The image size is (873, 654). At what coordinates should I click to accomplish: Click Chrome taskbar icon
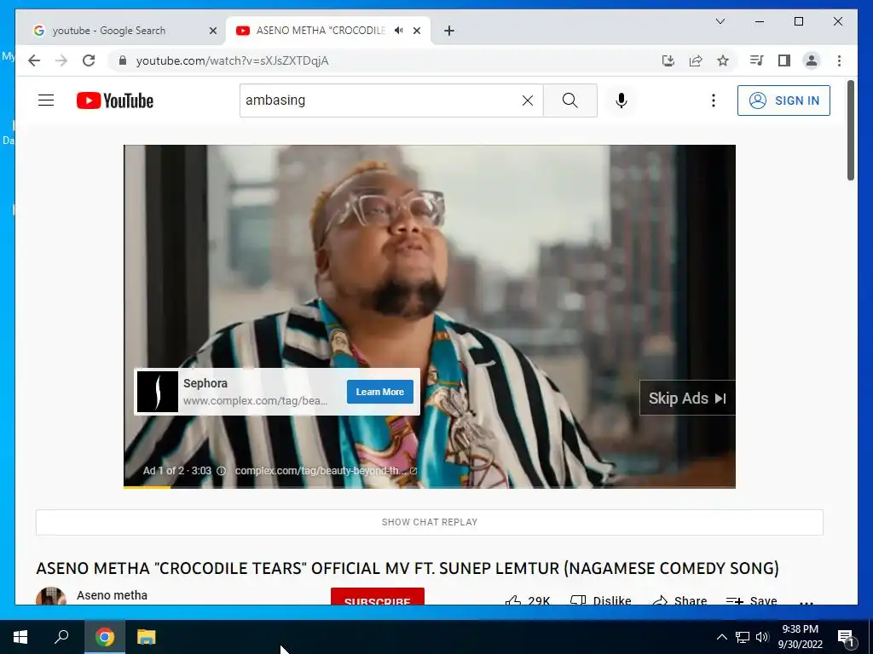[104, 637]
